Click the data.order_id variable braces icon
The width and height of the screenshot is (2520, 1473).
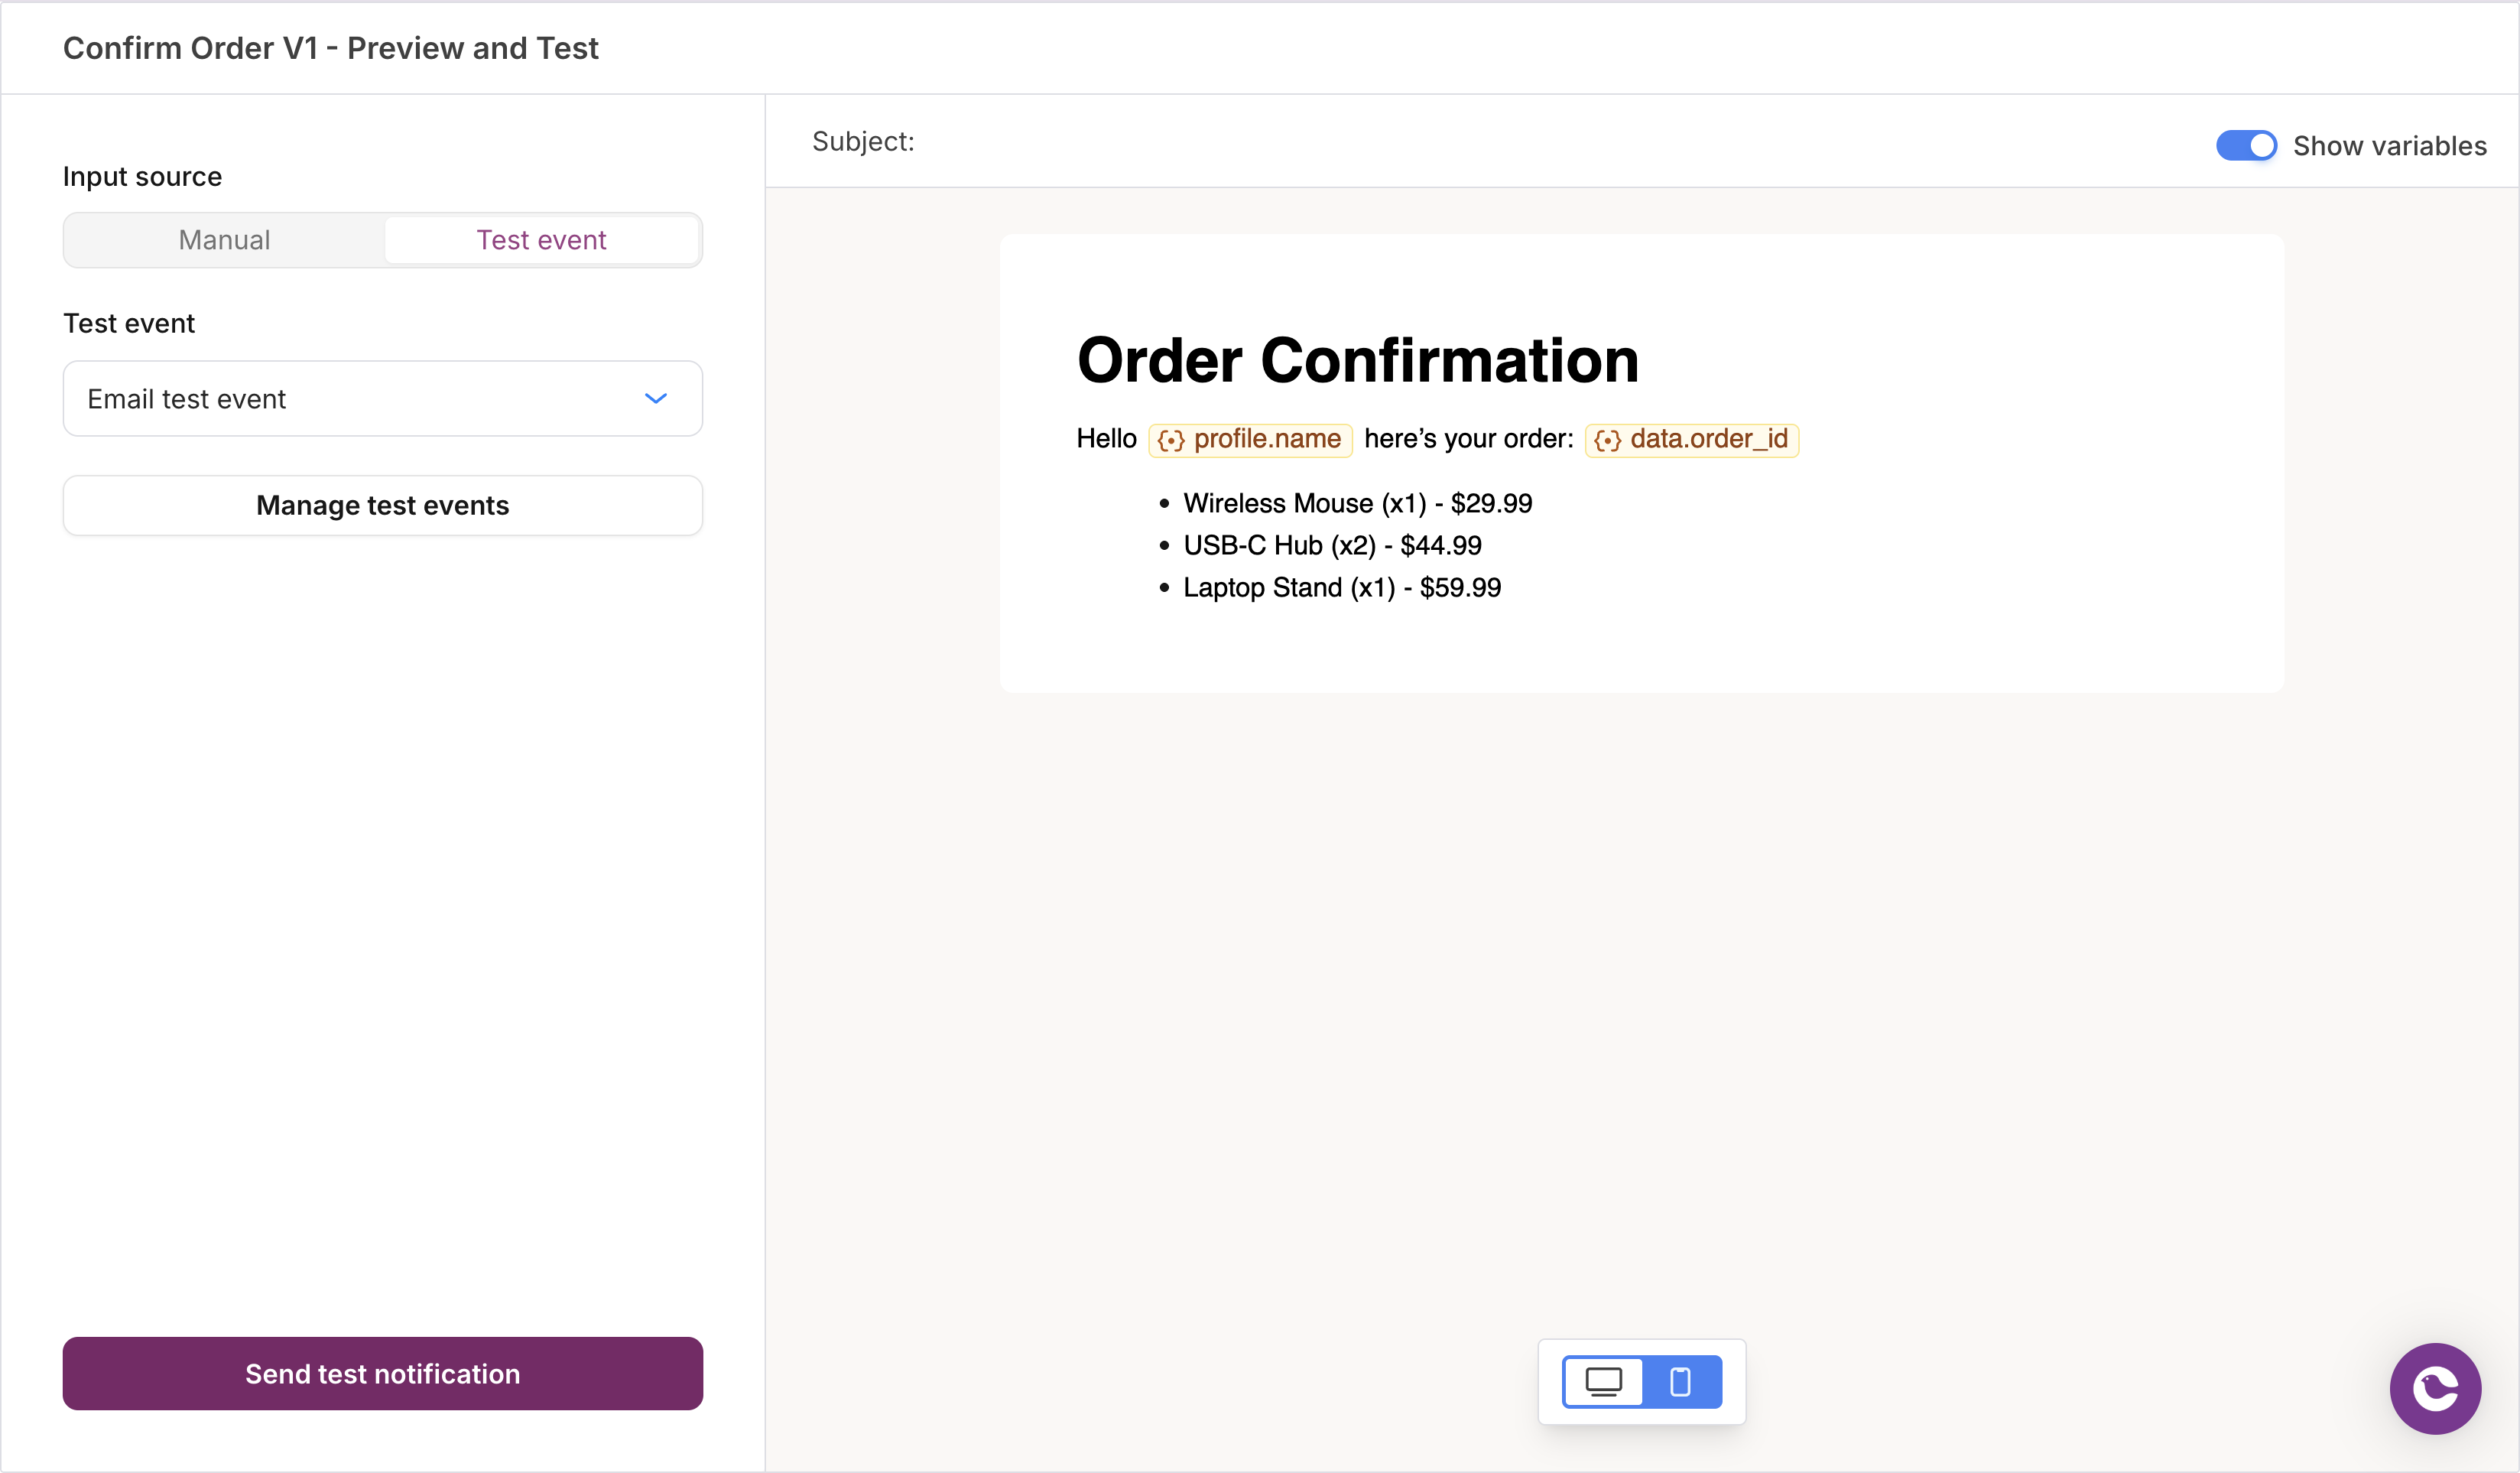[x=1607, y=440]
